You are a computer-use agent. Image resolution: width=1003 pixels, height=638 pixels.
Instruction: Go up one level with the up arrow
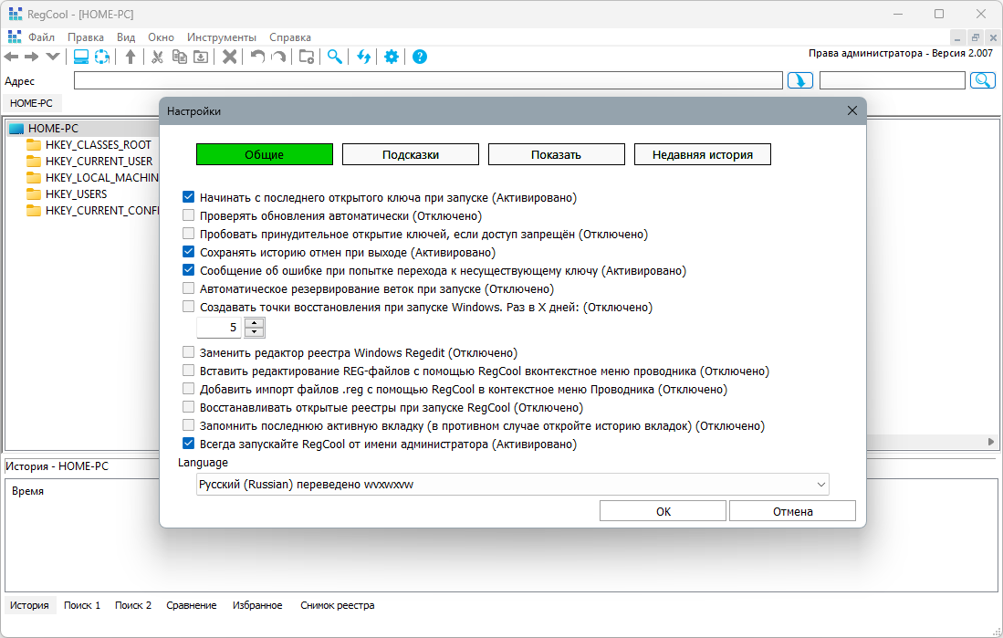pos(131,57)
